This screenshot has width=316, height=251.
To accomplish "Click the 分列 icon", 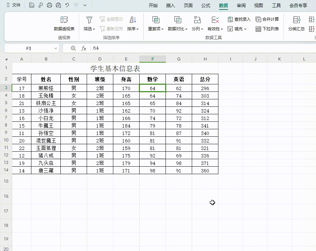I will (x=197, y=20).
